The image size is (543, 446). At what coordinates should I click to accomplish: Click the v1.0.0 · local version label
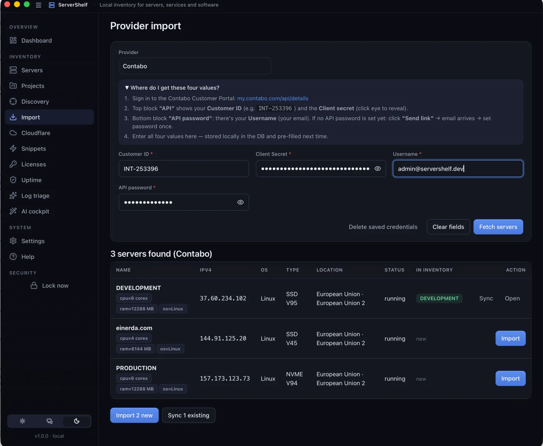coord(49,436)
